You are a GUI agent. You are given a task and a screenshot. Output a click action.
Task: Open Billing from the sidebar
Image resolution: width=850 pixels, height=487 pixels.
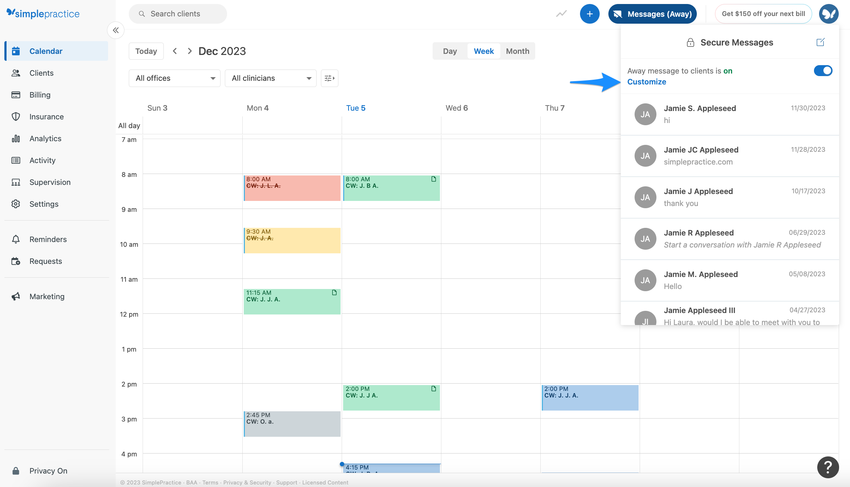(56, 95)
